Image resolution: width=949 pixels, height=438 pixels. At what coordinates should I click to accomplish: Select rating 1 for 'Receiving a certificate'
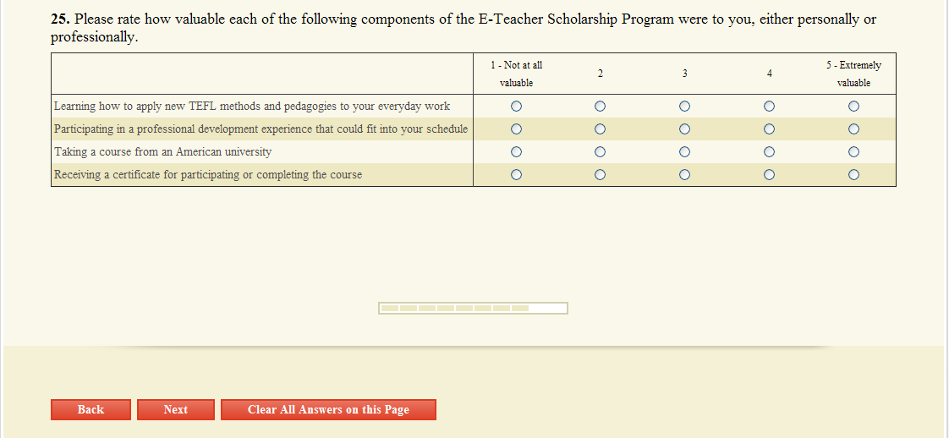tap(516, 175)
